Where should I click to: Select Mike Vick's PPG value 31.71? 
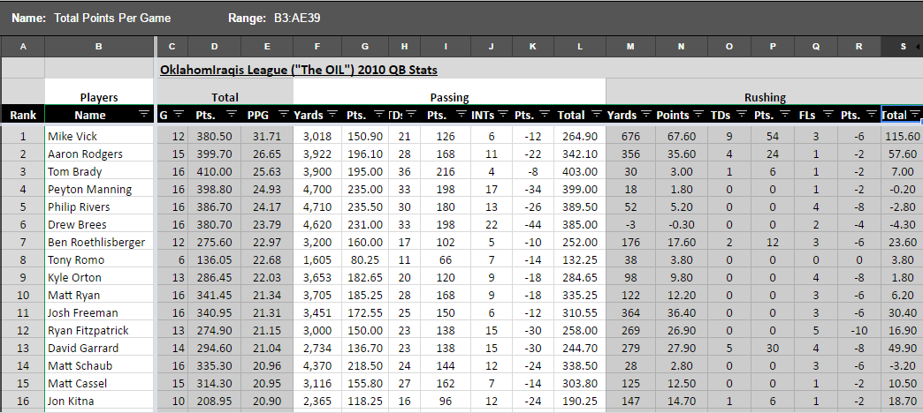pos(267,136)
